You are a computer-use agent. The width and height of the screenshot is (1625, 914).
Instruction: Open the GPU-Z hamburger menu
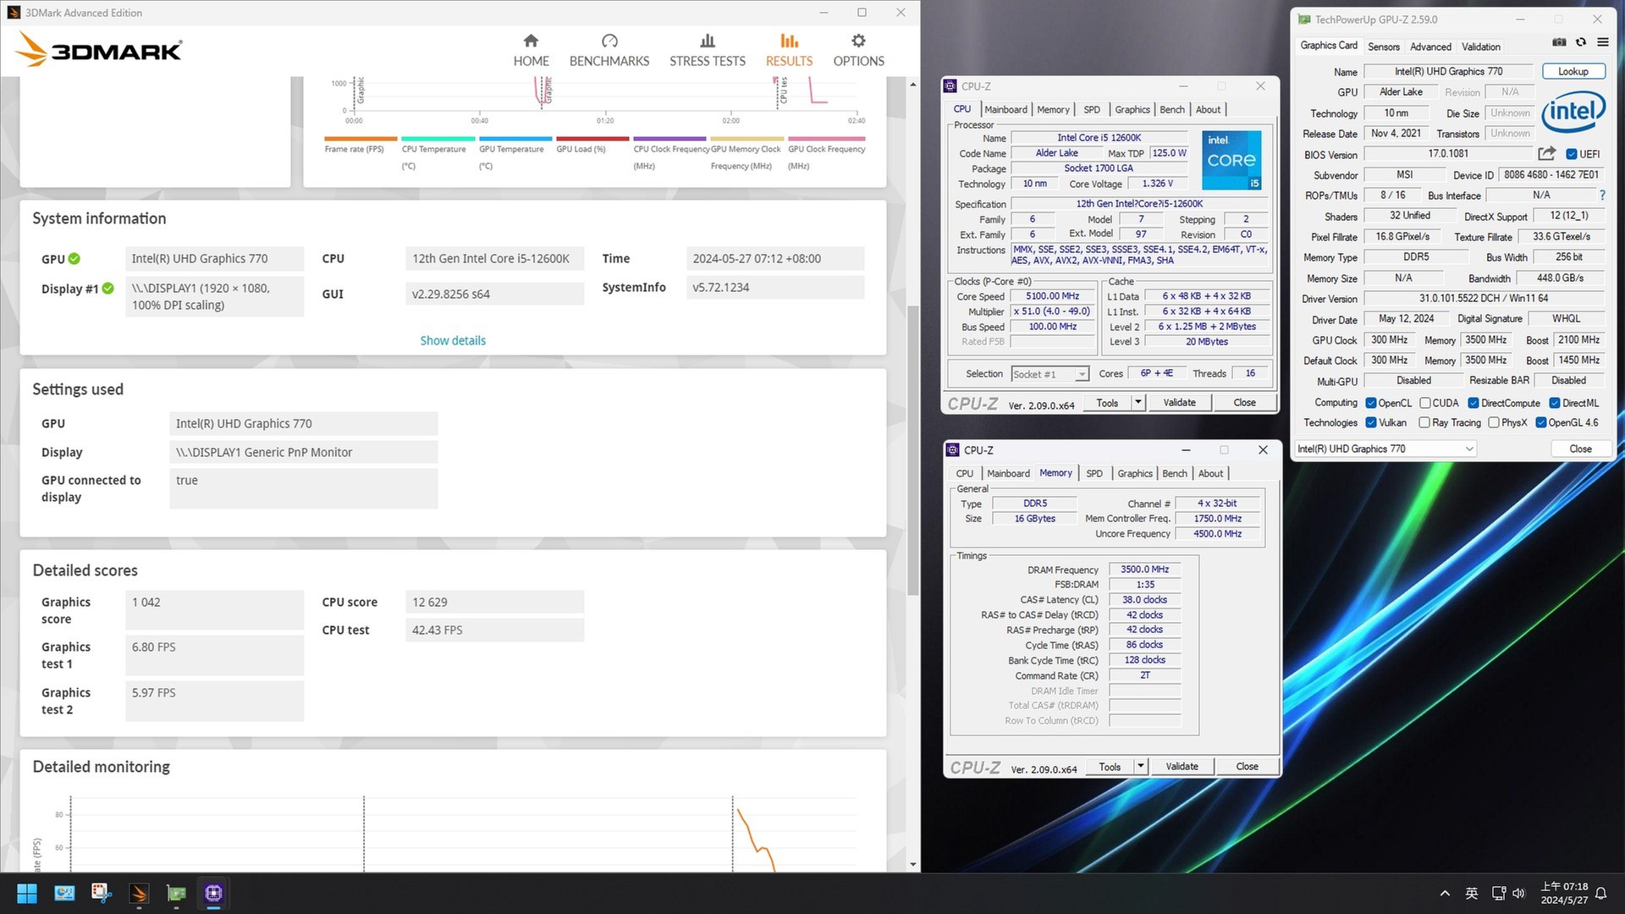[x=1602, y=42]
